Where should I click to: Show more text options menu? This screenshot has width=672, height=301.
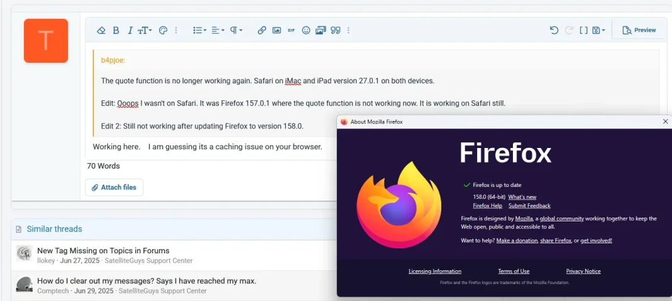pos(176,30)
